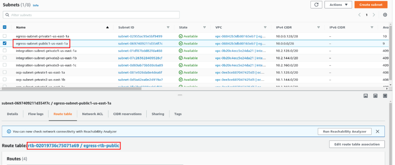395x165 pixels.
Task: Check integration-subnet-private3-us-east-1c row
Action: click(5, 65)
